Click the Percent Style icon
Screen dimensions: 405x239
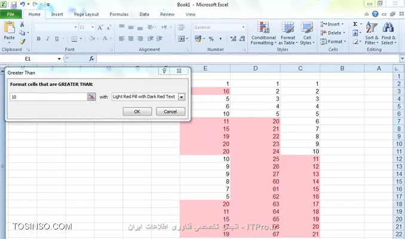tap(211, 39)
